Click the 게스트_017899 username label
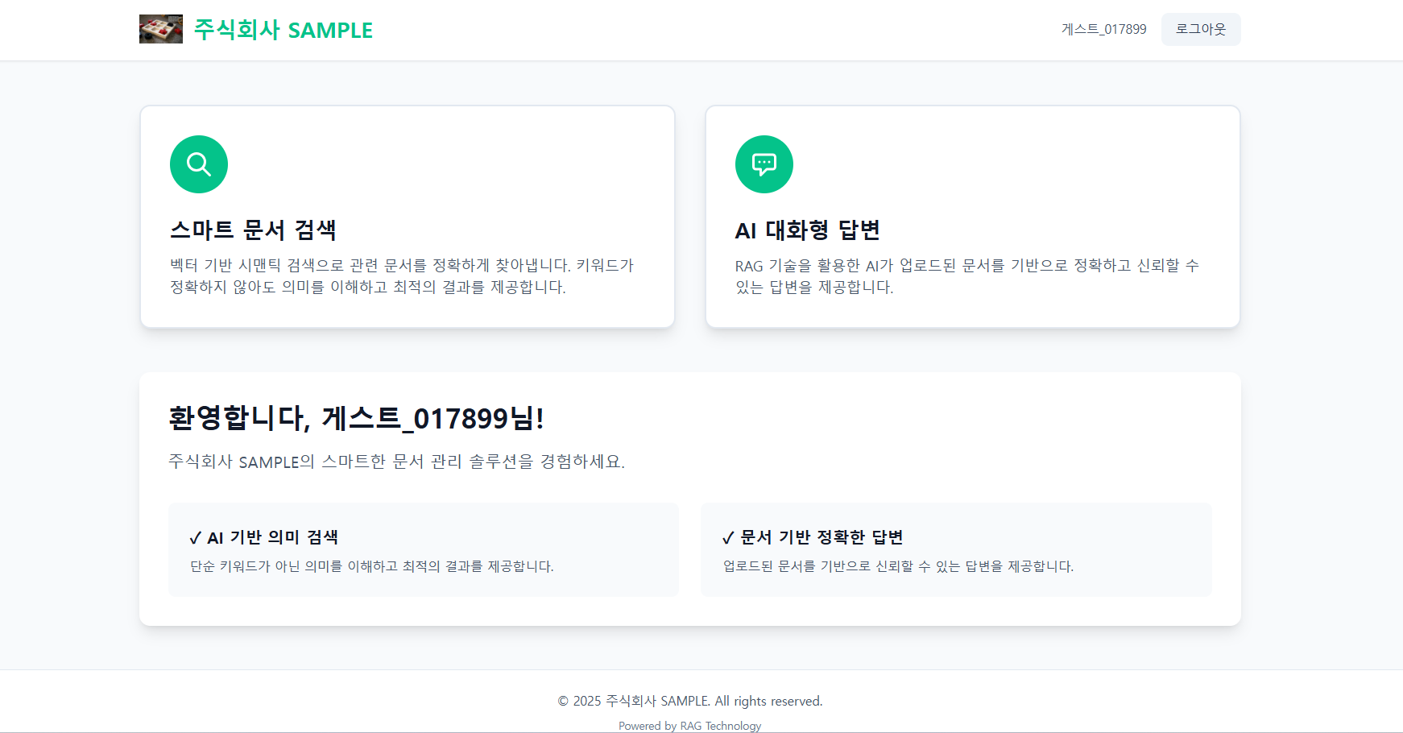Image resolution: width=1403 pixels, height=733 pixels. (x=1103, y=29)
